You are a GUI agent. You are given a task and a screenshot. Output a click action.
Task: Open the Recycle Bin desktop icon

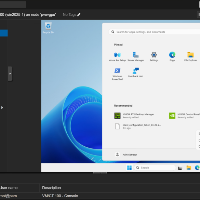pyautogui.click(x=48, y=28)
